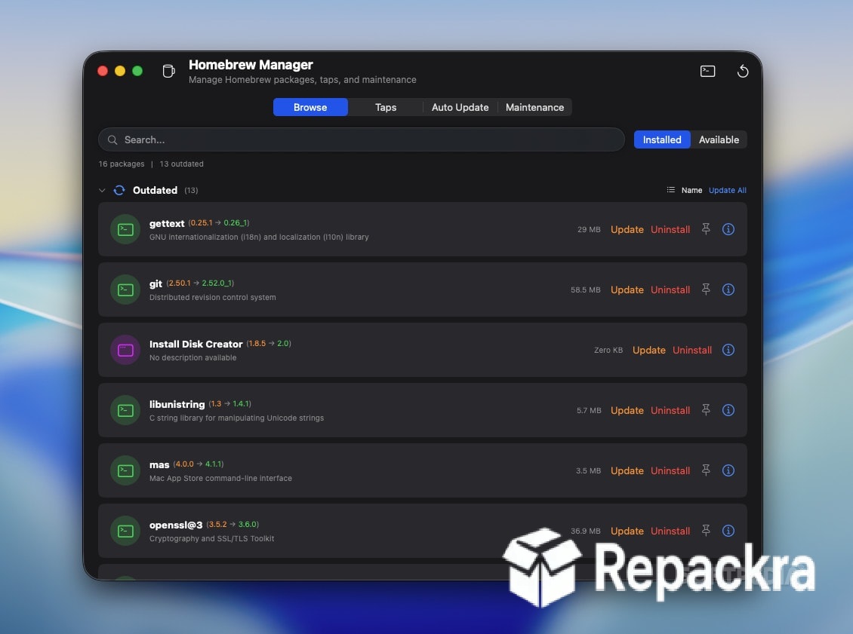Viewport: 853px width, 634px height.
Task: Show info for mas
Action: pos(728,470)
